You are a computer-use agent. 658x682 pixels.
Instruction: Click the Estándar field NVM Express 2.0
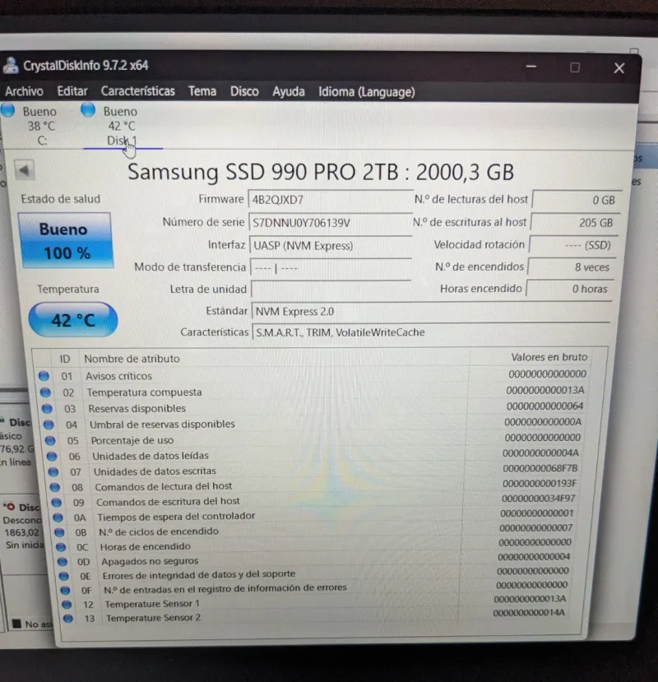coord(432,312)
